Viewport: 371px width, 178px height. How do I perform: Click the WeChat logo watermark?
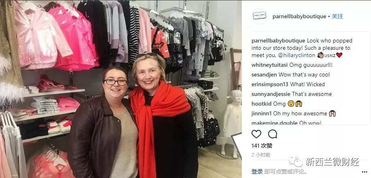point(296,162)
